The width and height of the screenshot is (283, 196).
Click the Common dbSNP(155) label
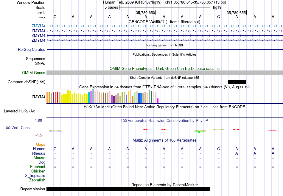(x=27, y=82)
